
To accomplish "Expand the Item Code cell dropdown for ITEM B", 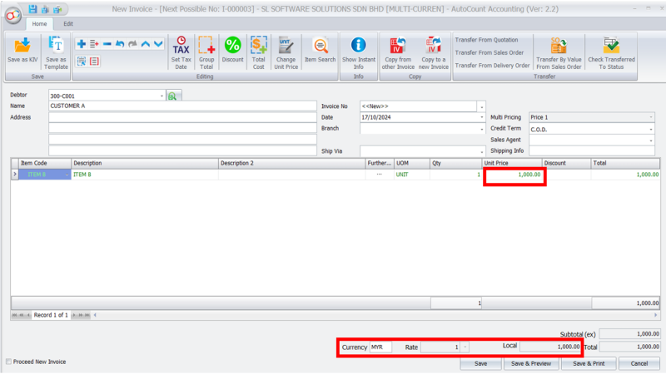I will click(67, 175).
